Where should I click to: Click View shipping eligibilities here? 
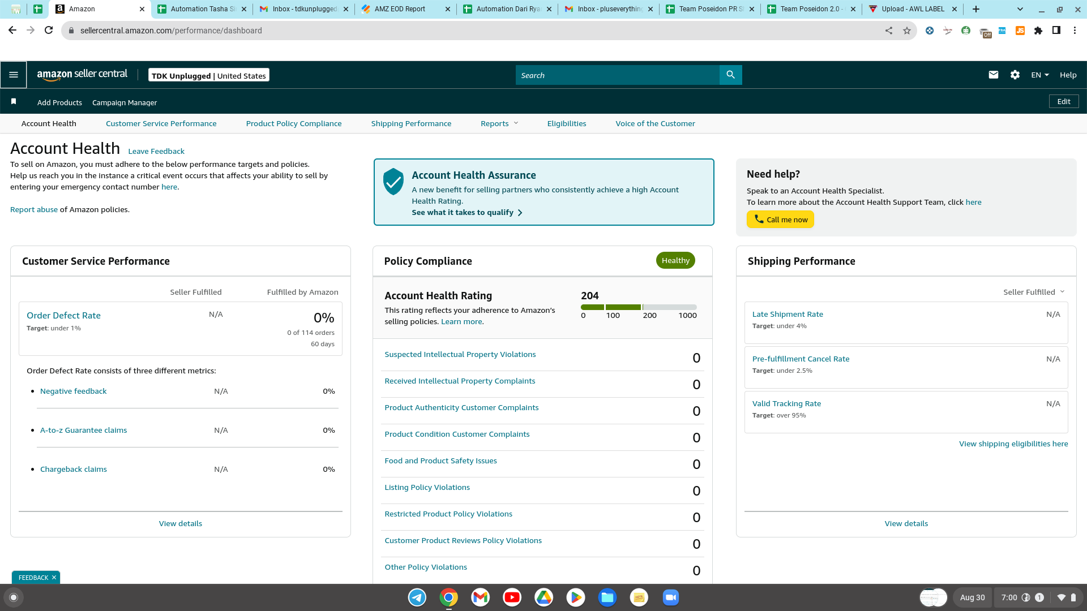[1013, 444]
